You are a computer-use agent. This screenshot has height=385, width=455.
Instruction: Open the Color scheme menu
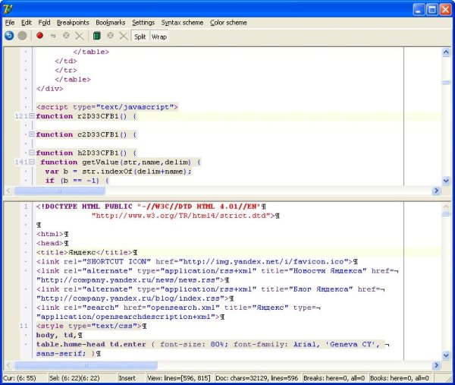tap(228, 23)
